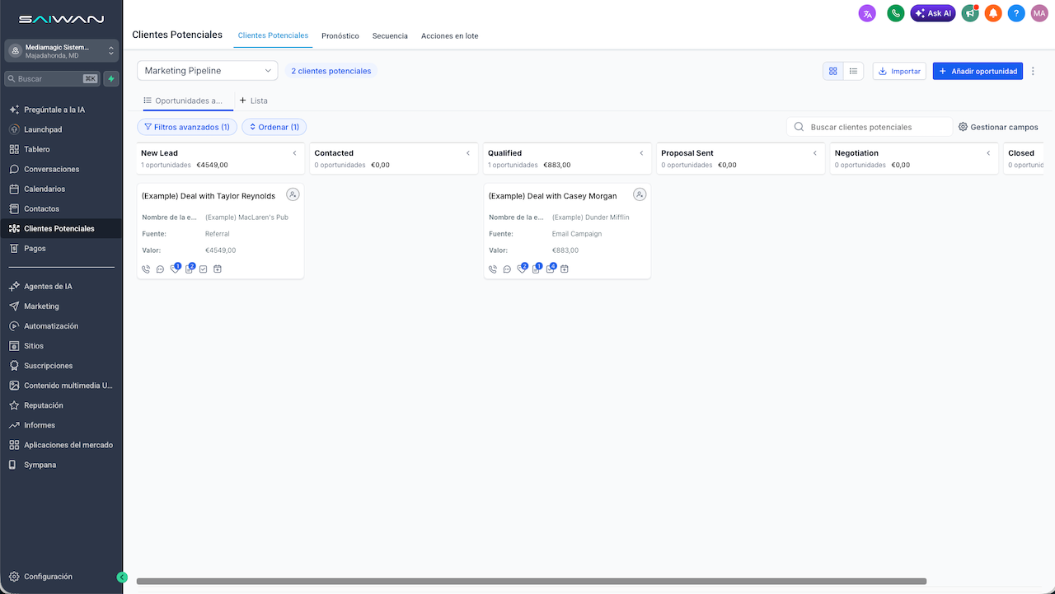Collapse the sidebar with green arrow
The height and width of the screenshot is (594, 1055).
pyautogui.click(x=122, y=578)
